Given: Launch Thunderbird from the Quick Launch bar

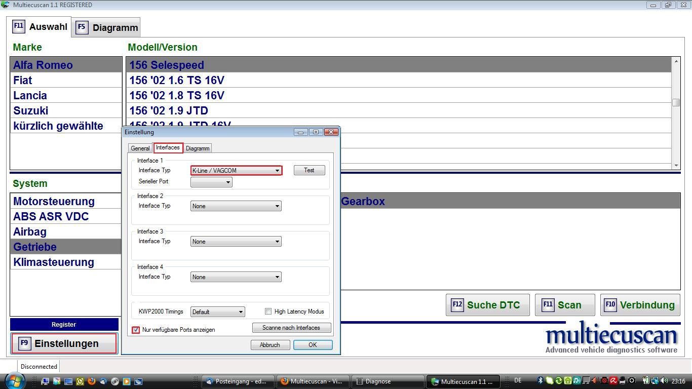Looking at the screenshot, I should [x=103, y=381].
